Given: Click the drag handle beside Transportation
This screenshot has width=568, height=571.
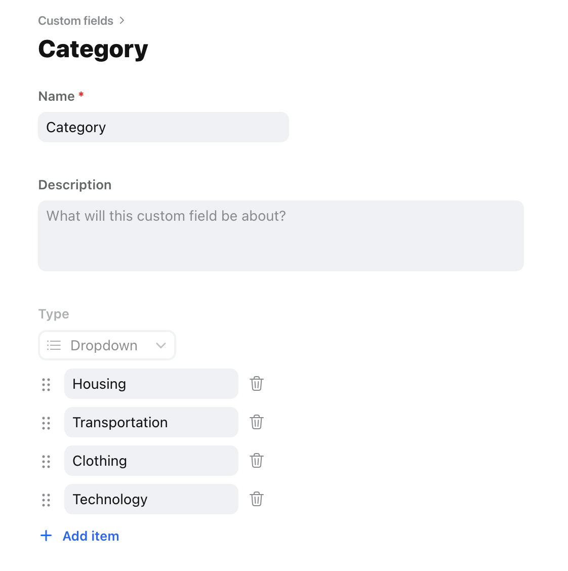Looking at the screenshot, I should (x=46, y=423).
